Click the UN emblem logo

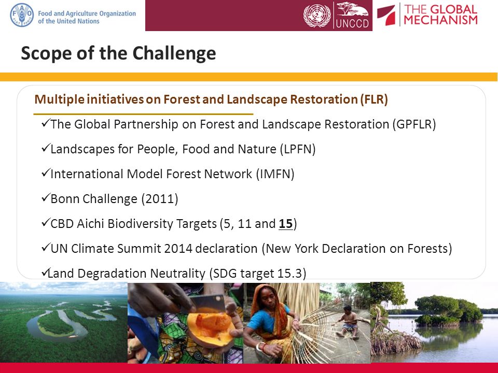click(316, 16)
